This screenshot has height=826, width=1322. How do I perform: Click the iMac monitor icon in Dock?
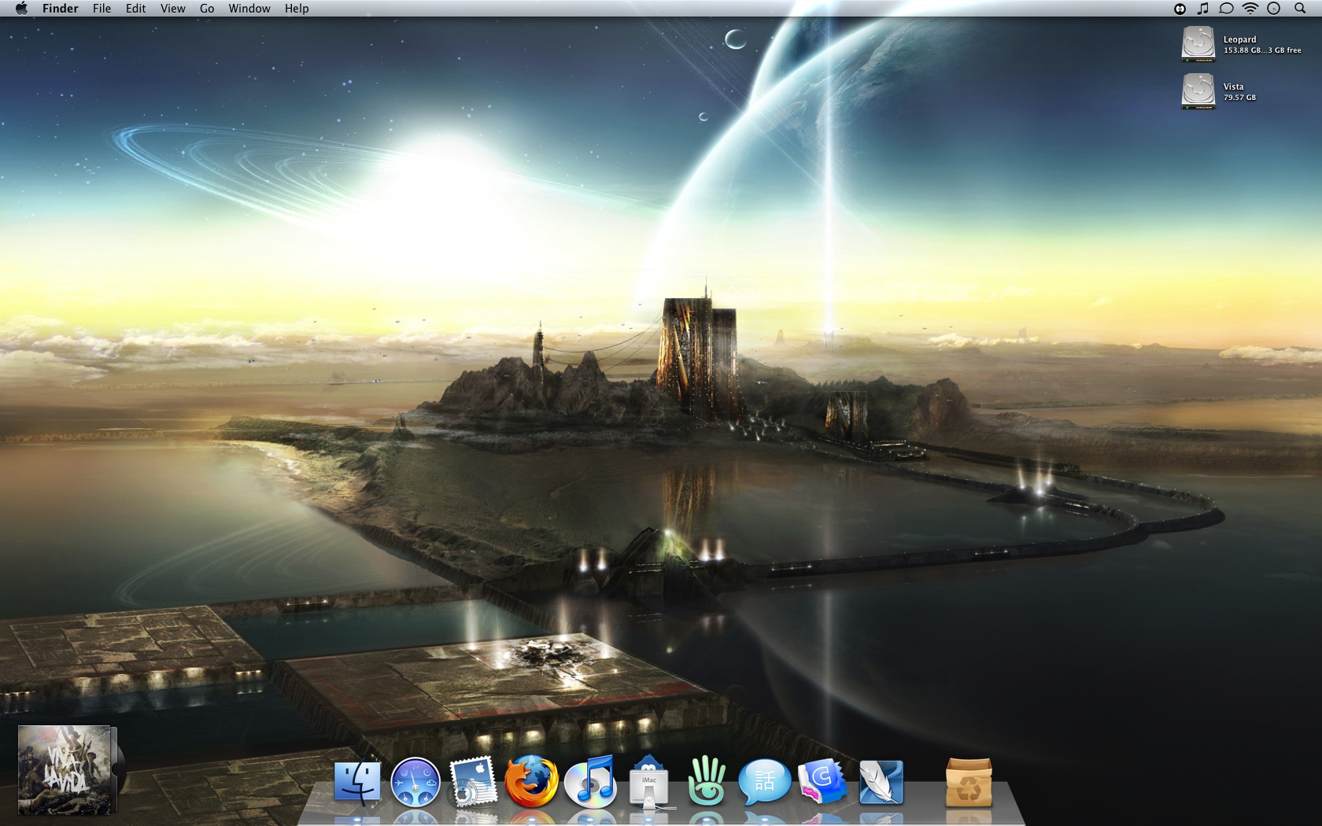(649, 782)
